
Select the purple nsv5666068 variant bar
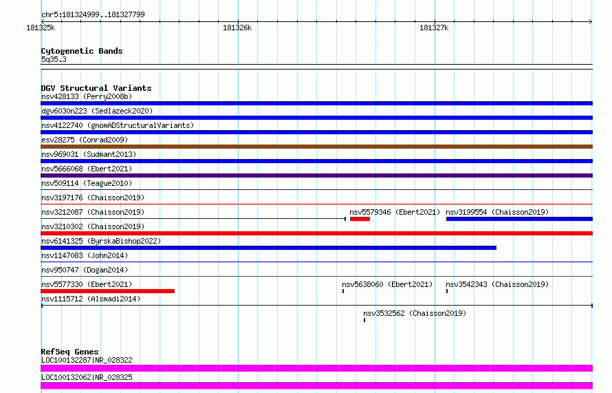pyautogui.click(x=316, y=176)
